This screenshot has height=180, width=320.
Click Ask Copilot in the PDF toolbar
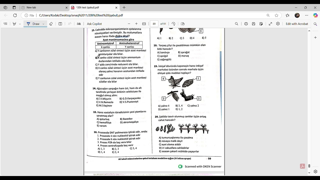point(94,24)
